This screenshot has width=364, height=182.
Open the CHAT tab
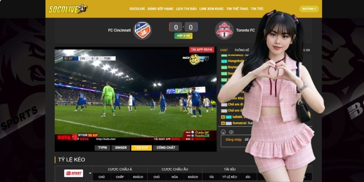click(224, 50)
